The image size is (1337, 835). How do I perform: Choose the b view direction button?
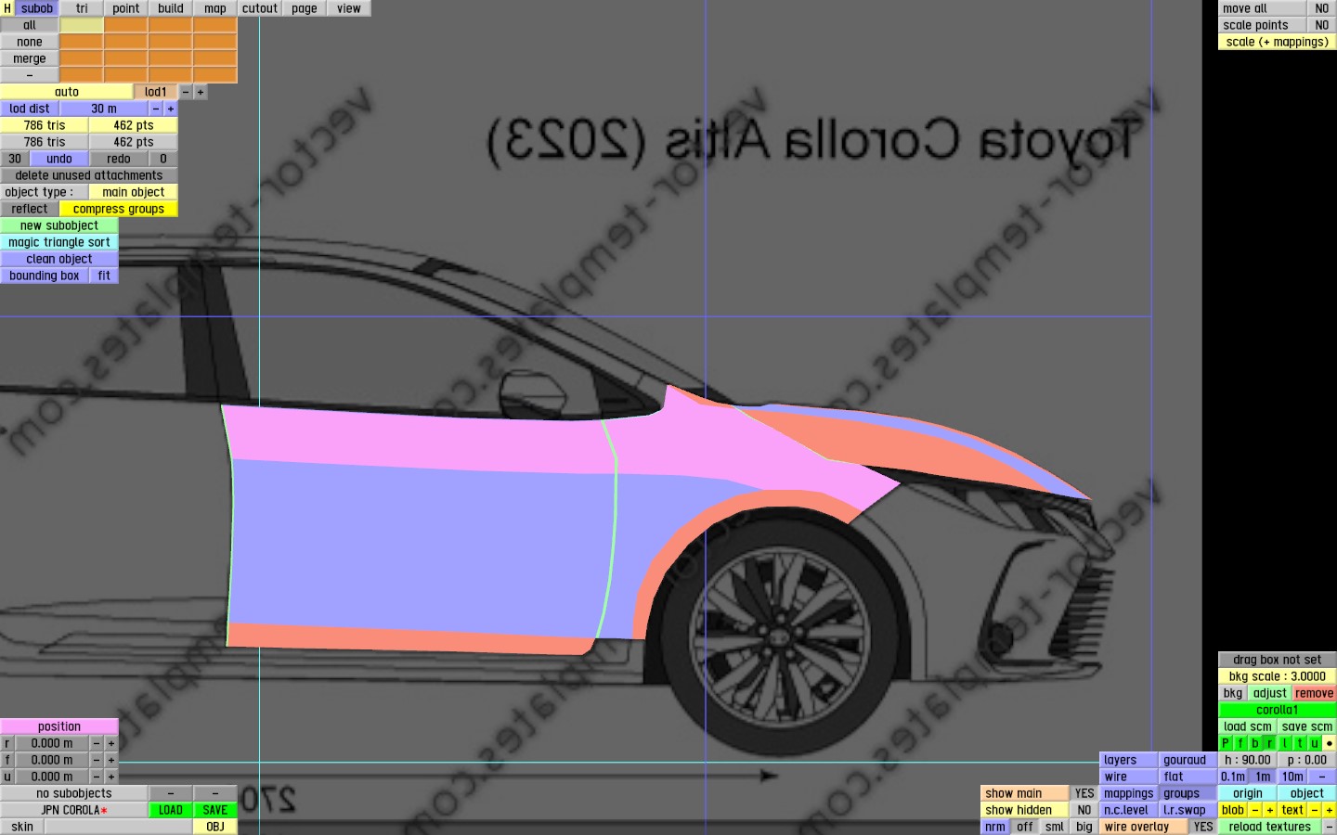[x=1255, y=743]
